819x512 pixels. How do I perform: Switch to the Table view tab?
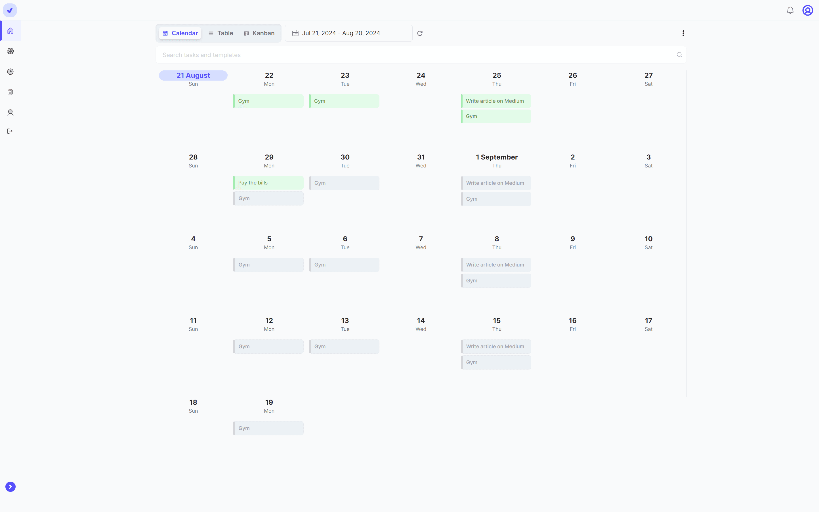pyautogui.click(x=221, y=33)
